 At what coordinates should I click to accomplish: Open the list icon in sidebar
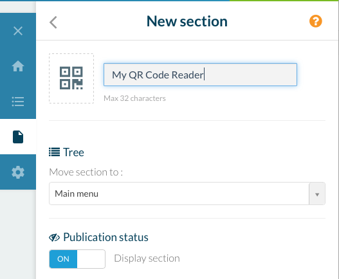click(18, 102)
